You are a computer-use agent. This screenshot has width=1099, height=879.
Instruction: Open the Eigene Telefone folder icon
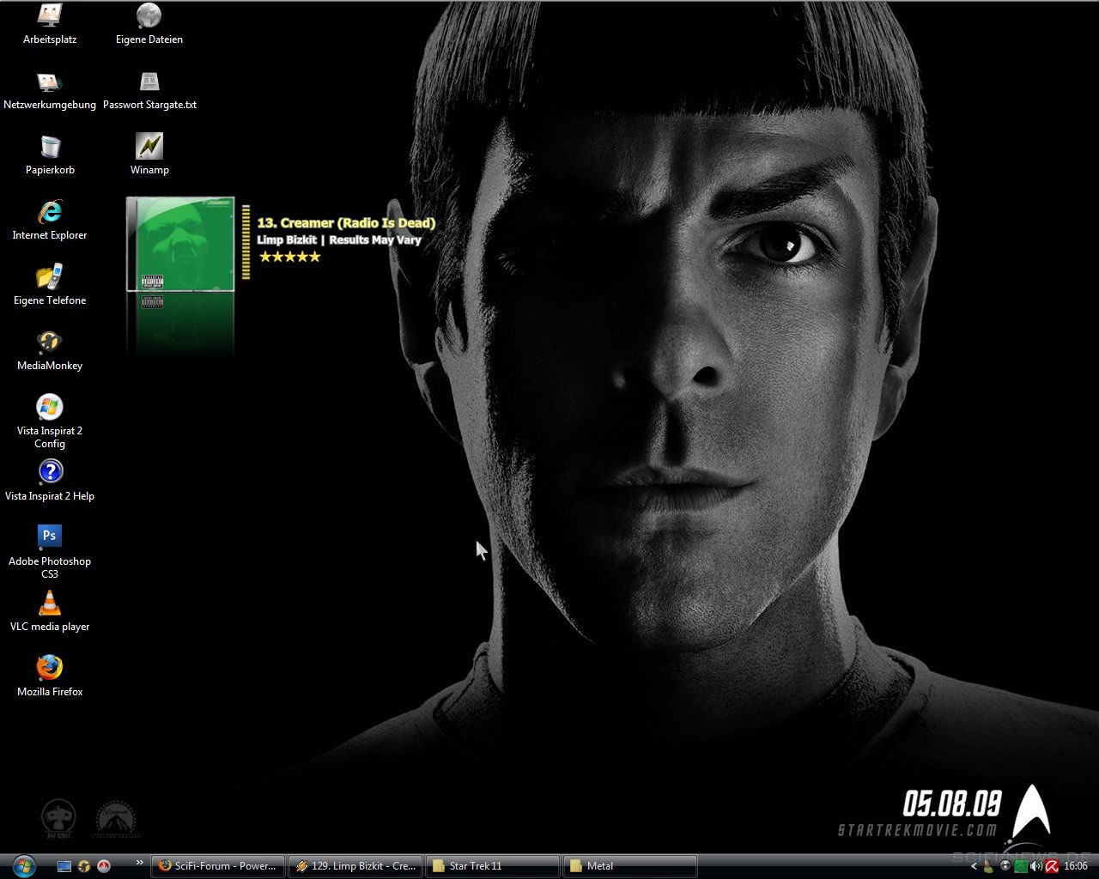tap(50, 277)
